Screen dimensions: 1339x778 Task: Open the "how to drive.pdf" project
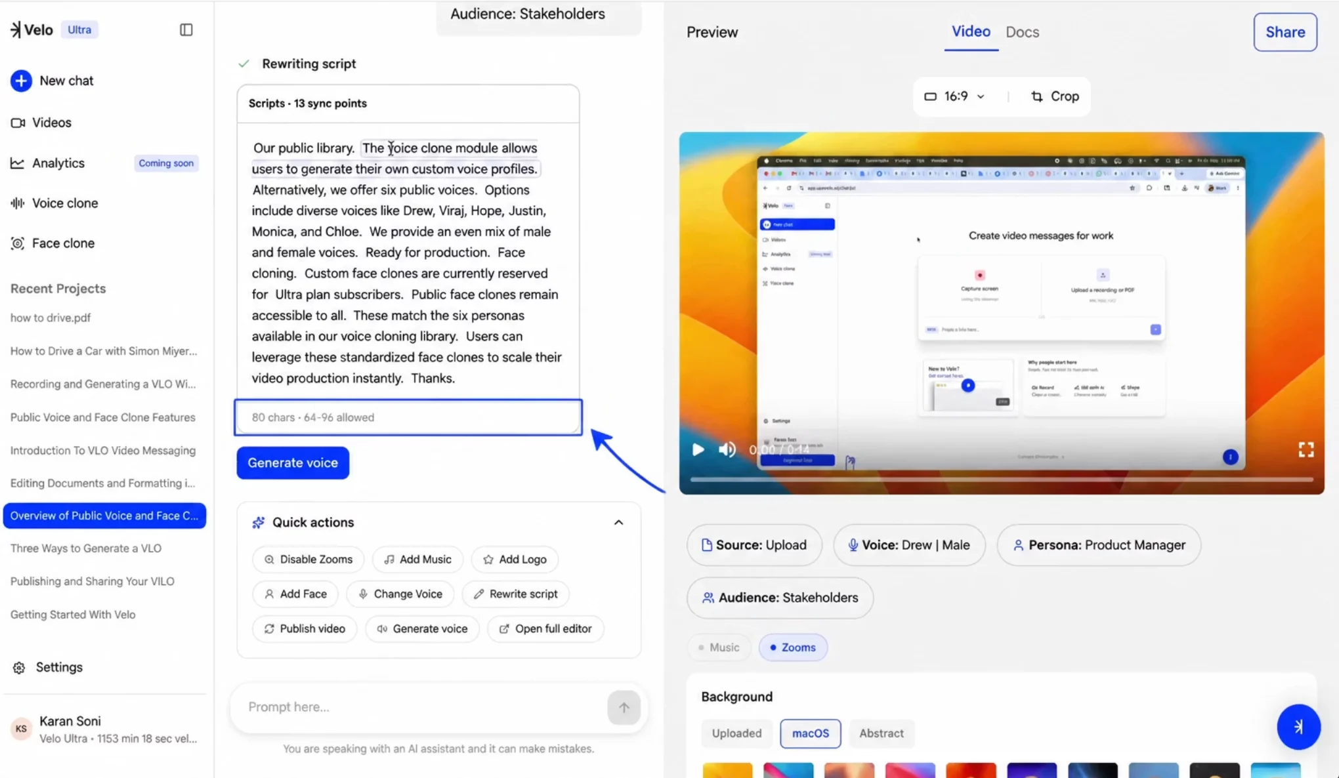pyautogui.click(x=51, y=318)
